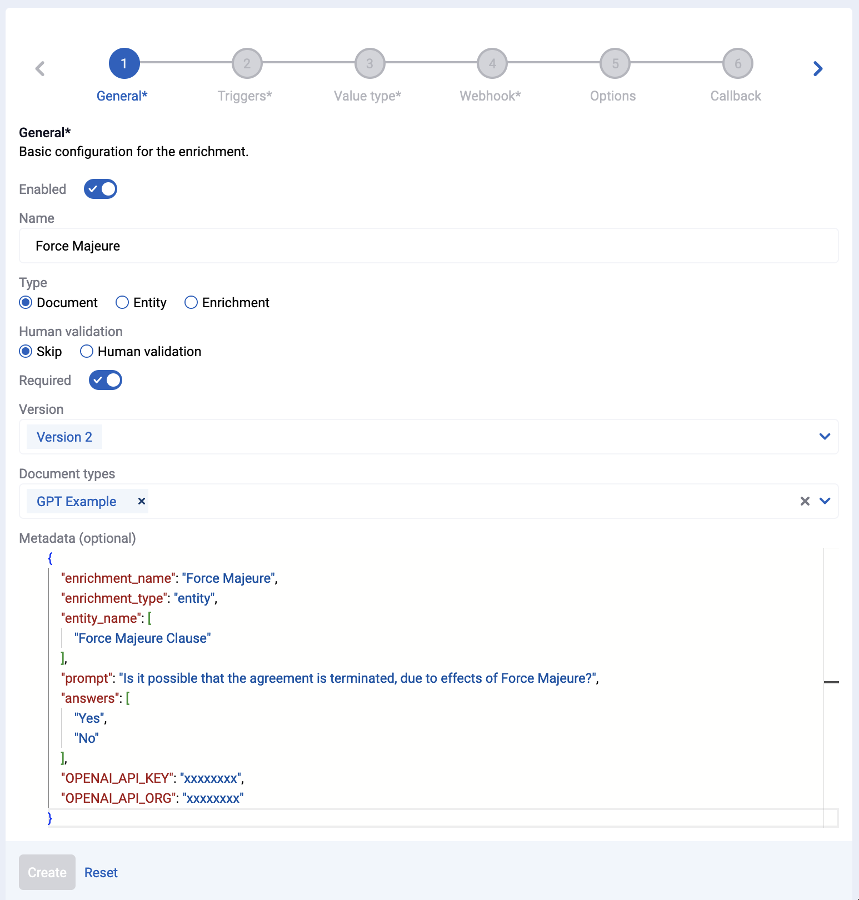Screen dimensions: 859x900
Task: Choose Skip for human validation
Action: pos(26,352)
